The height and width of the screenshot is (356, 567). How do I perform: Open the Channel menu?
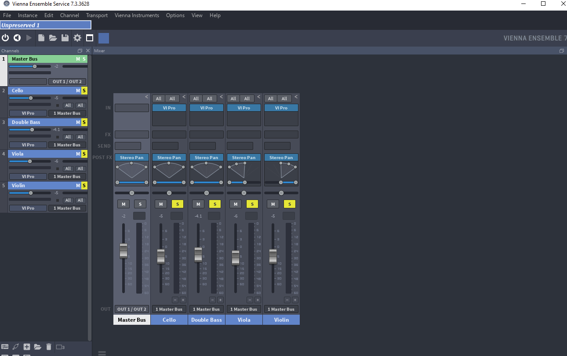click(x=69, y=15)
